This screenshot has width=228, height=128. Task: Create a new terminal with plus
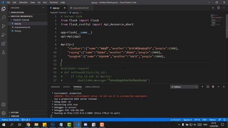pyautogui.click(x=202, y=87)
